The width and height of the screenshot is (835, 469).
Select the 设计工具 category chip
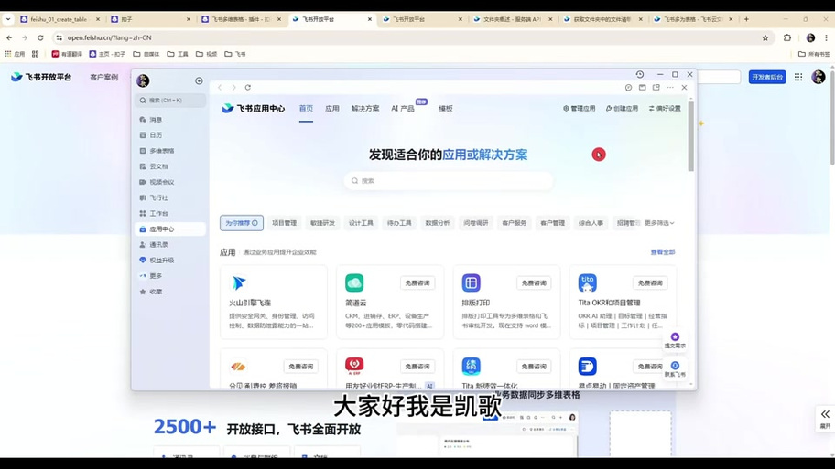pos(361,223)
